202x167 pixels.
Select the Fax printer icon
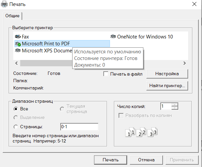(18, 37)
